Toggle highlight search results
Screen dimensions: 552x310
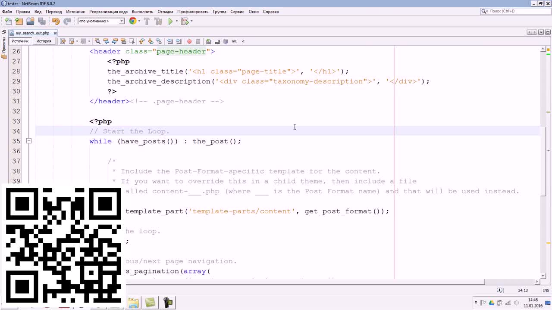(x=123, y=41)
